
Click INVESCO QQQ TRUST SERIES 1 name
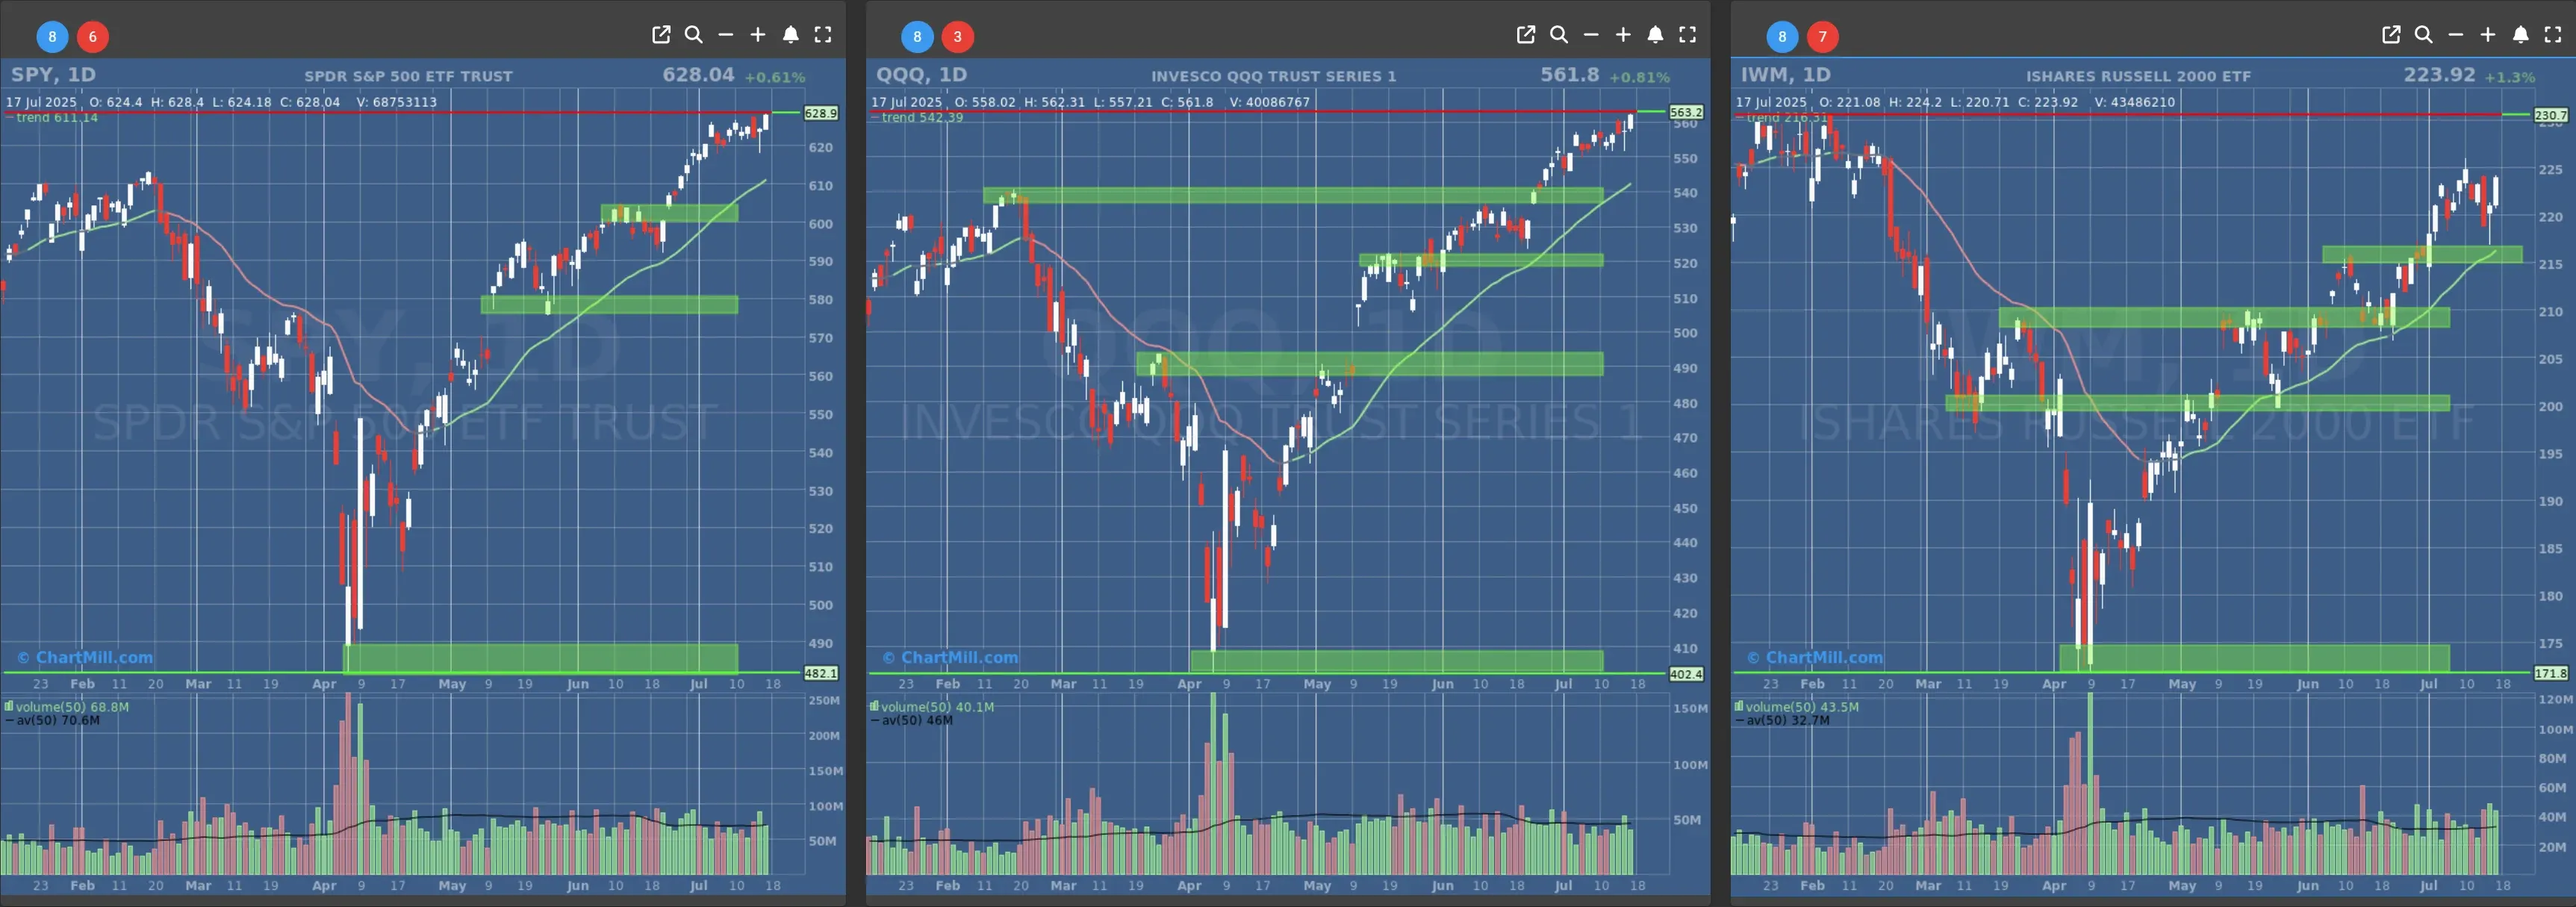(1273, 76)
